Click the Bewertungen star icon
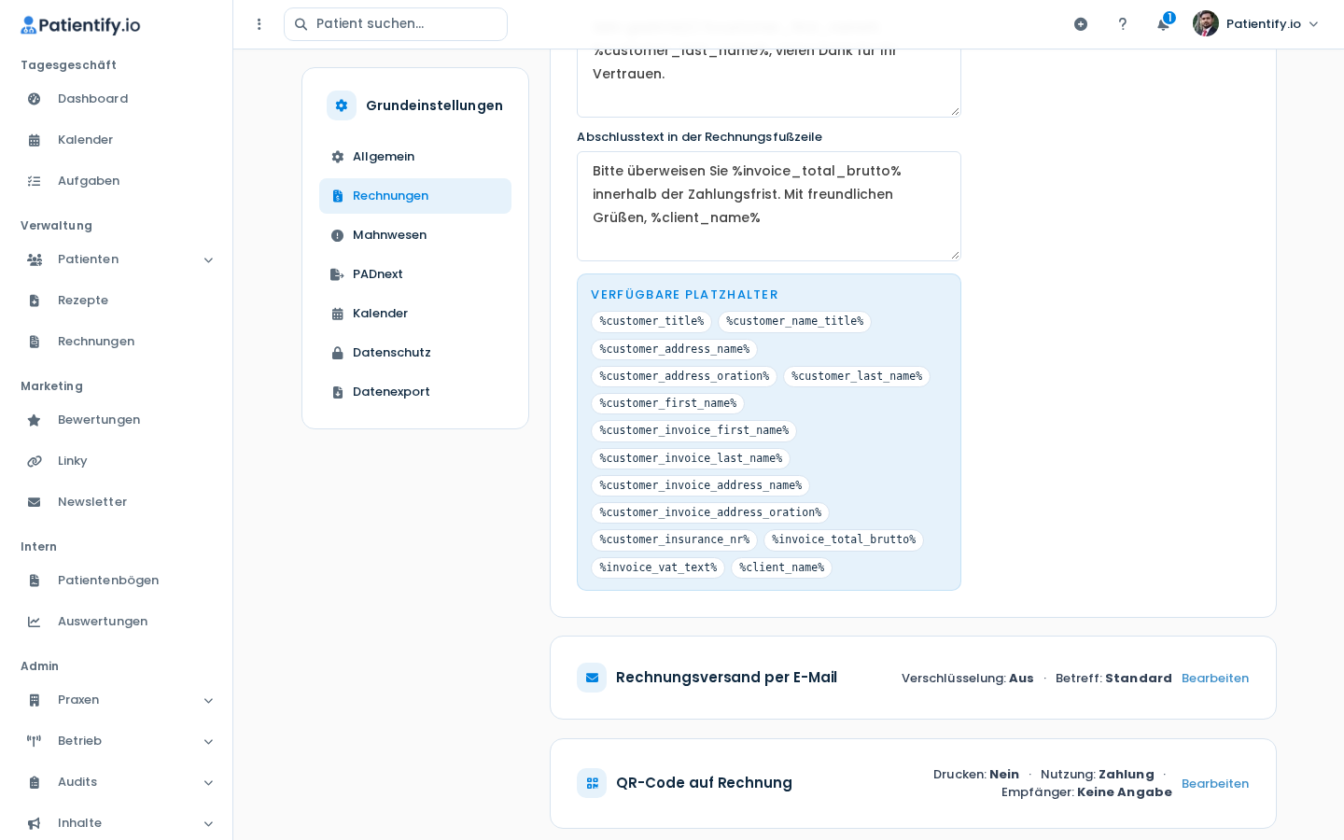This screenshot has height=840, width=1344. [35, 420]
